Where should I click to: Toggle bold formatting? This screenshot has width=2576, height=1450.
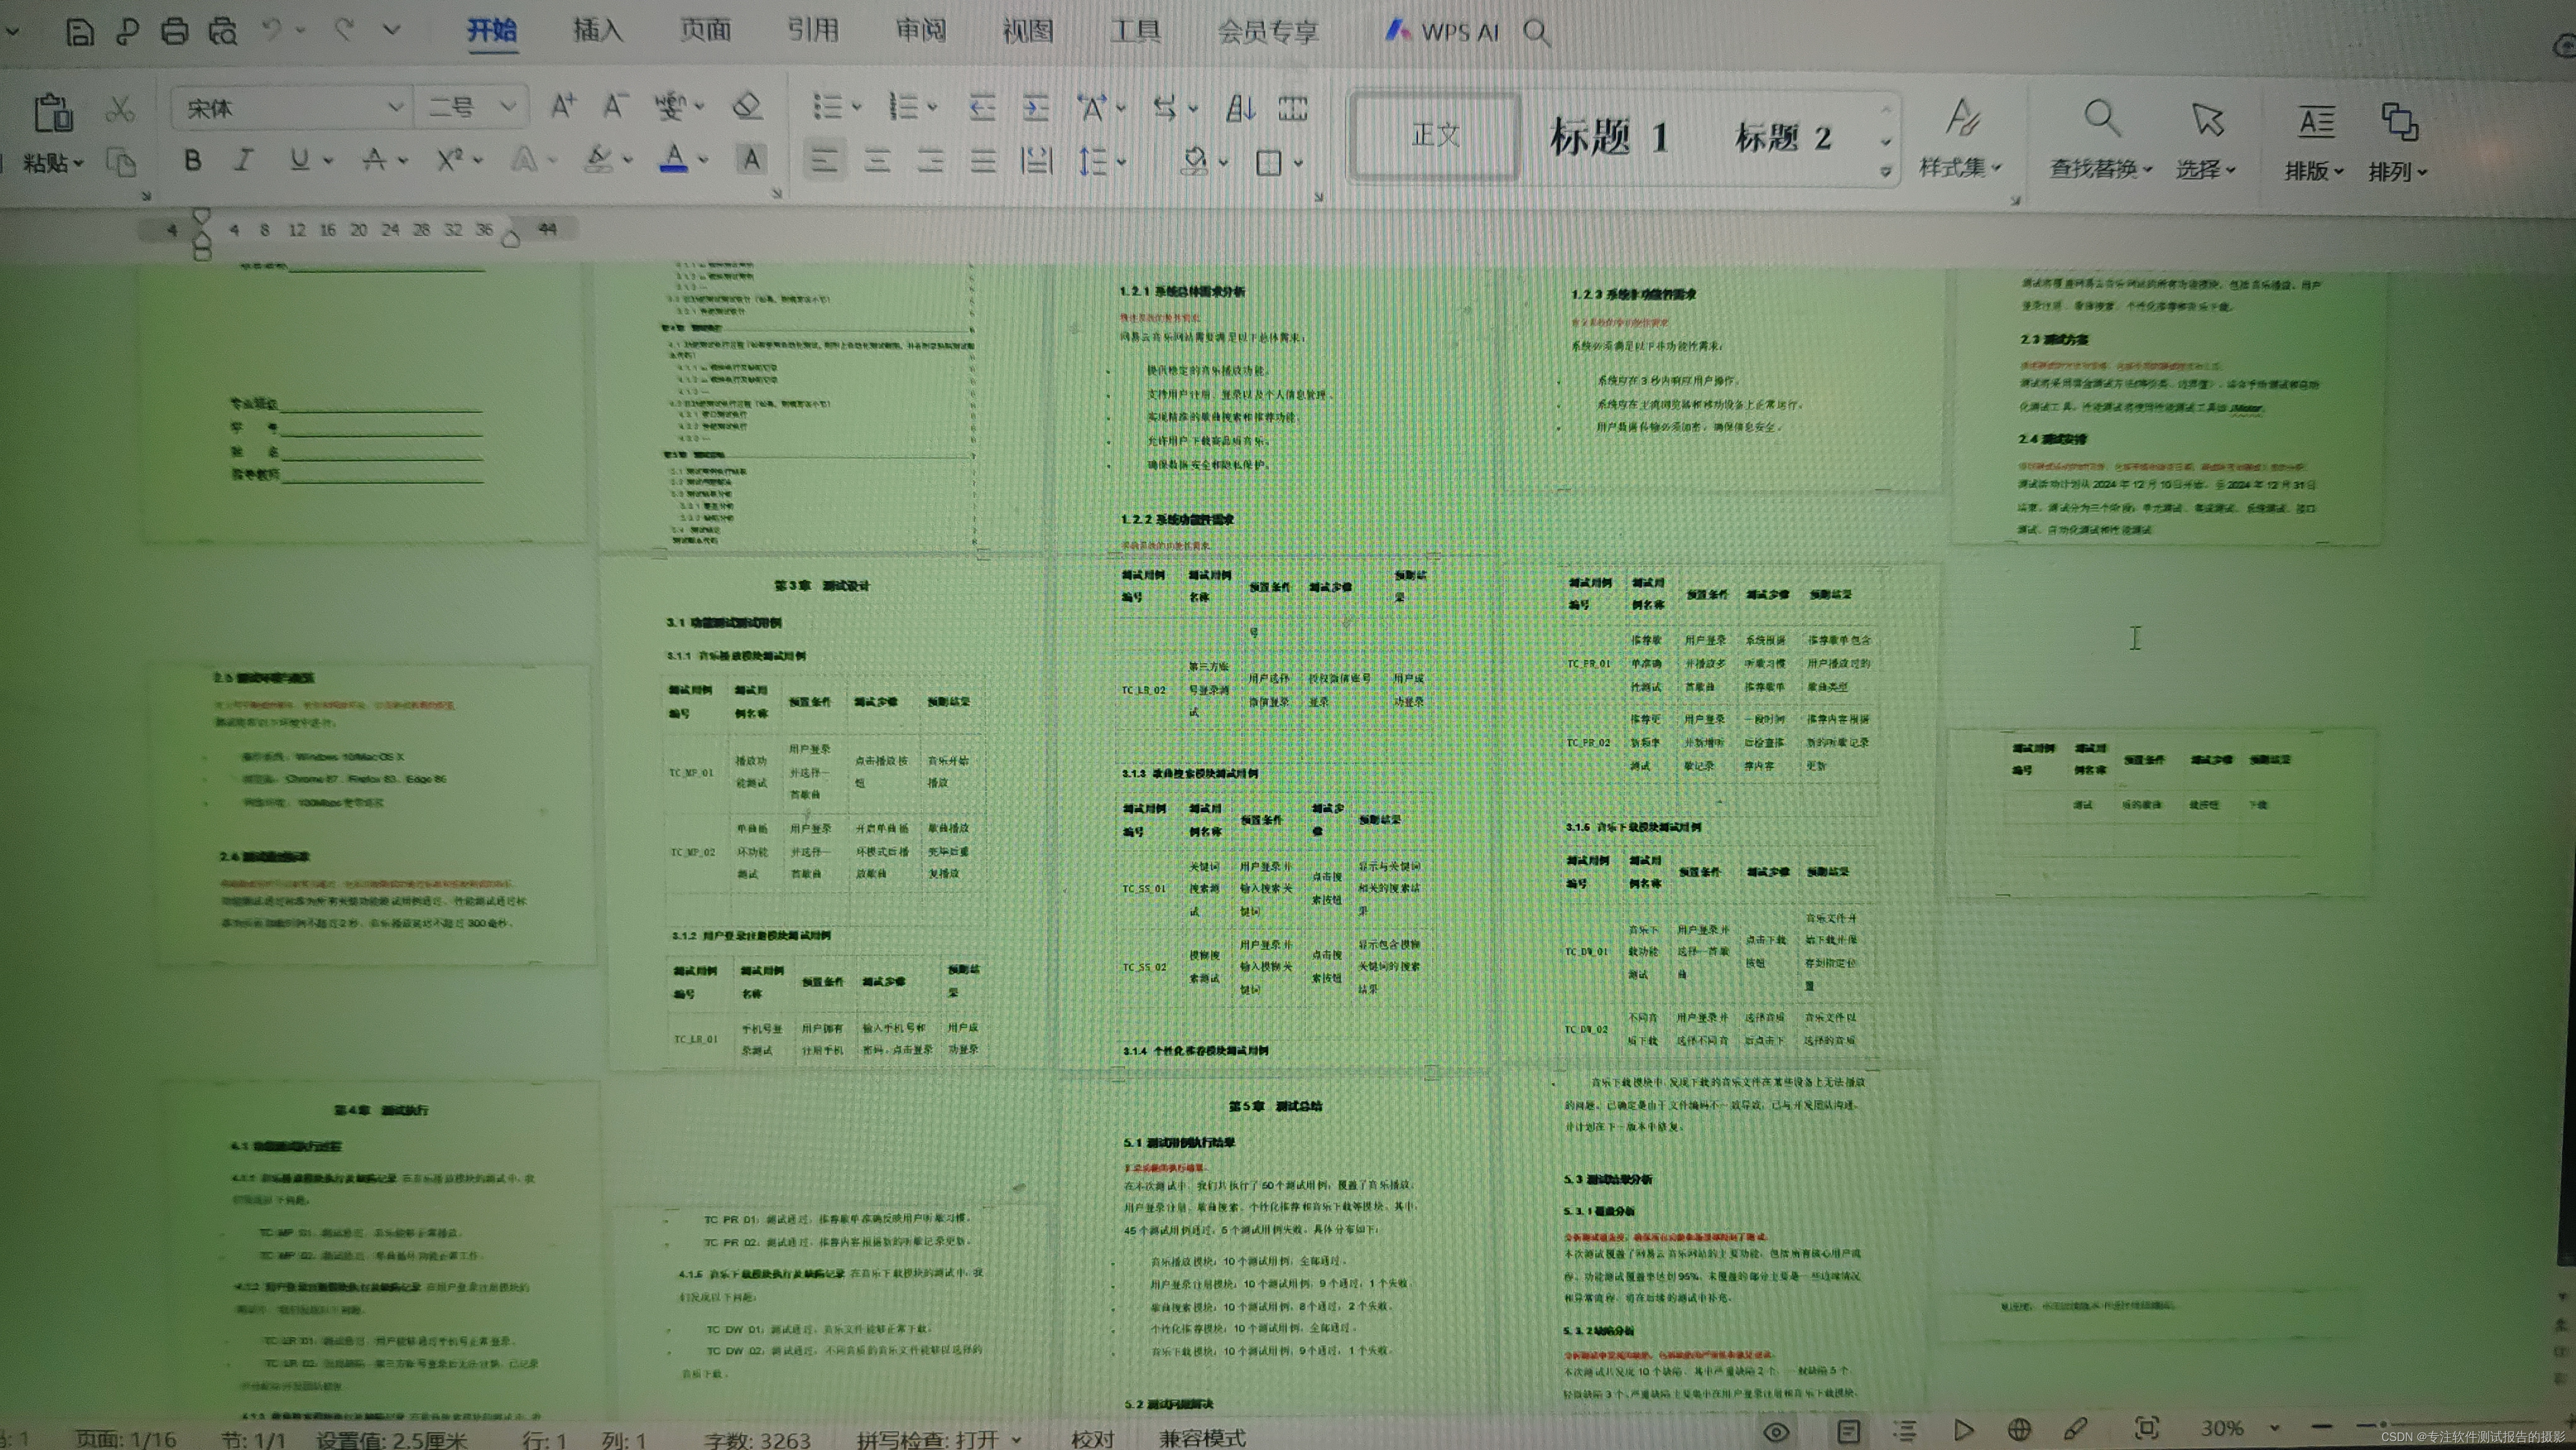193,160
